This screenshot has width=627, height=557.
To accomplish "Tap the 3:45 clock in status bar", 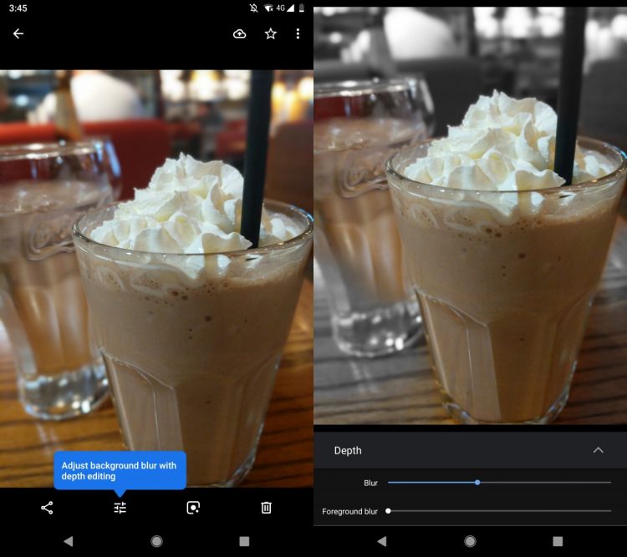I will pos(18,8).
